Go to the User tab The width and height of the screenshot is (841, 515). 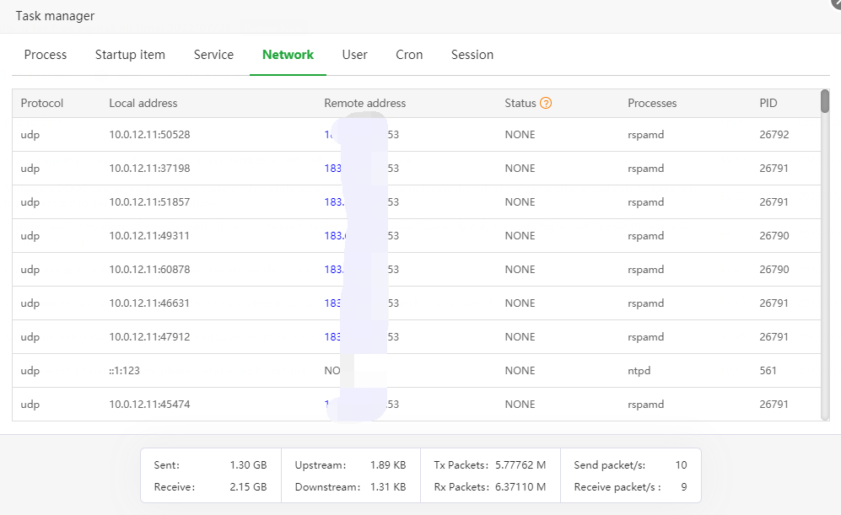click(x=354, y=55)
